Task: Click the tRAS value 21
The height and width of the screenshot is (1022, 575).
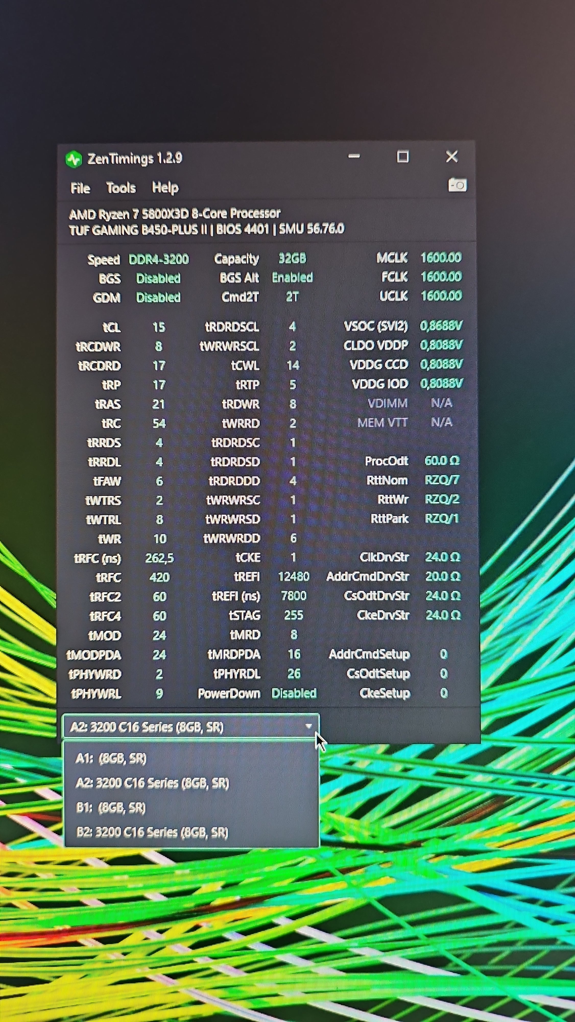Action: [159, 404]
